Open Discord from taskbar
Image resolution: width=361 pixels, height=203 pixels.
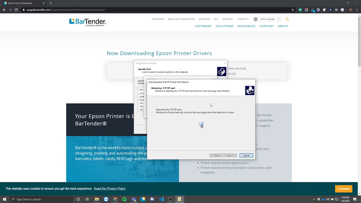click(152, 199)
